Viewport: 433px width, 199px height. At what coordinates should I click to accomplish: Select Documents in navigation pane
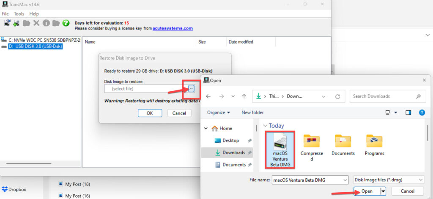point(230,165)
